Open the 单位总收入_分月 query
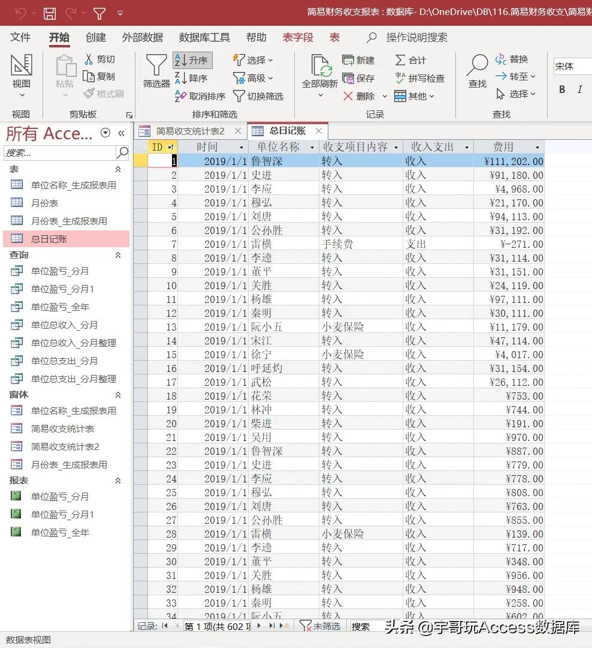This screenshot has width=592, height=648. 65,325
